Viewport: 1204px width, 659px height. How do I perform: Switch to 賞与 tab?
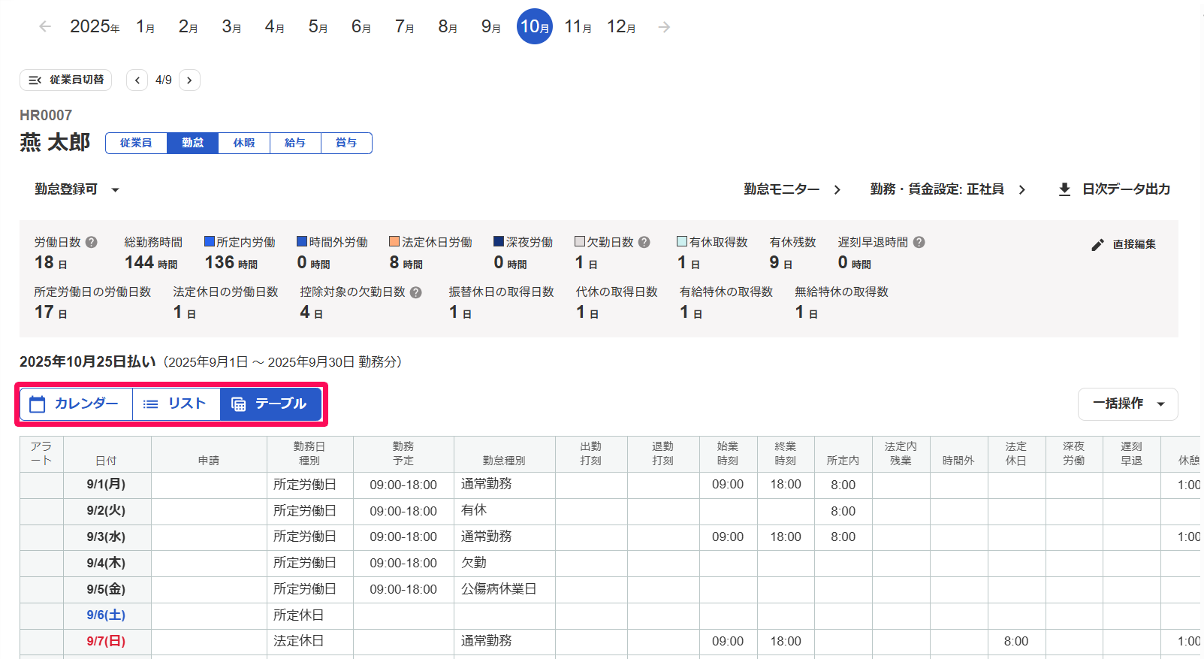point(346,143)
